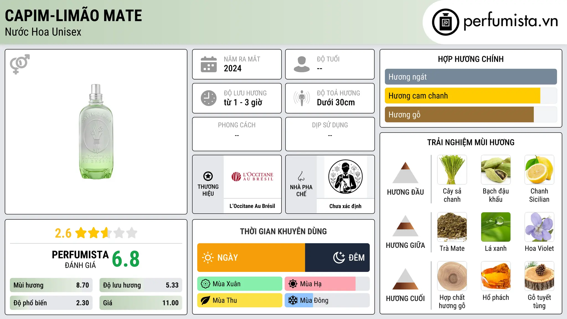Click the star rating row beside 2.6
The image size is (567, 319).
[x=106, y=233]
